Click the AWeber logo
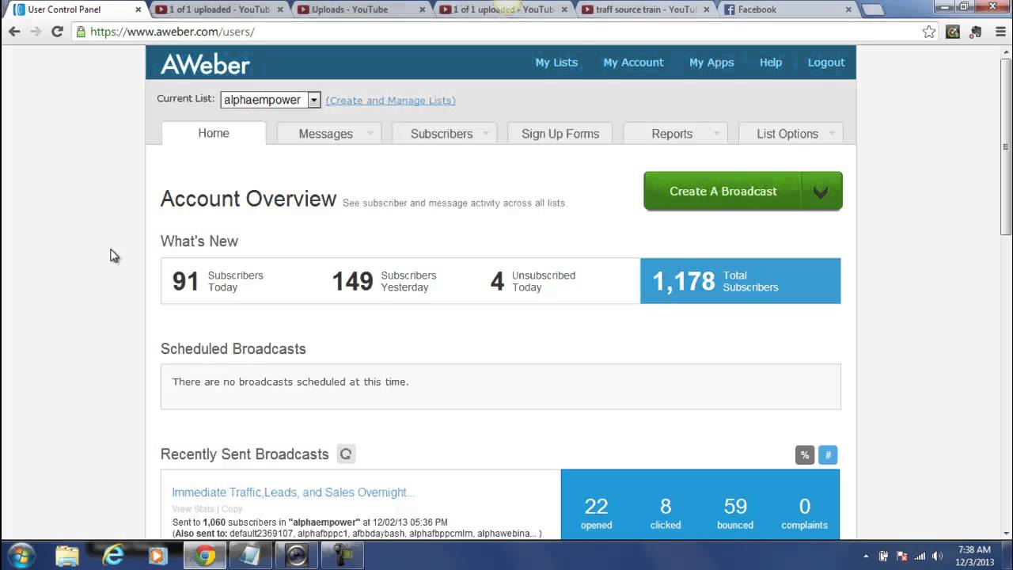This screenshot has height=570, width=1013. coord(205,63)
